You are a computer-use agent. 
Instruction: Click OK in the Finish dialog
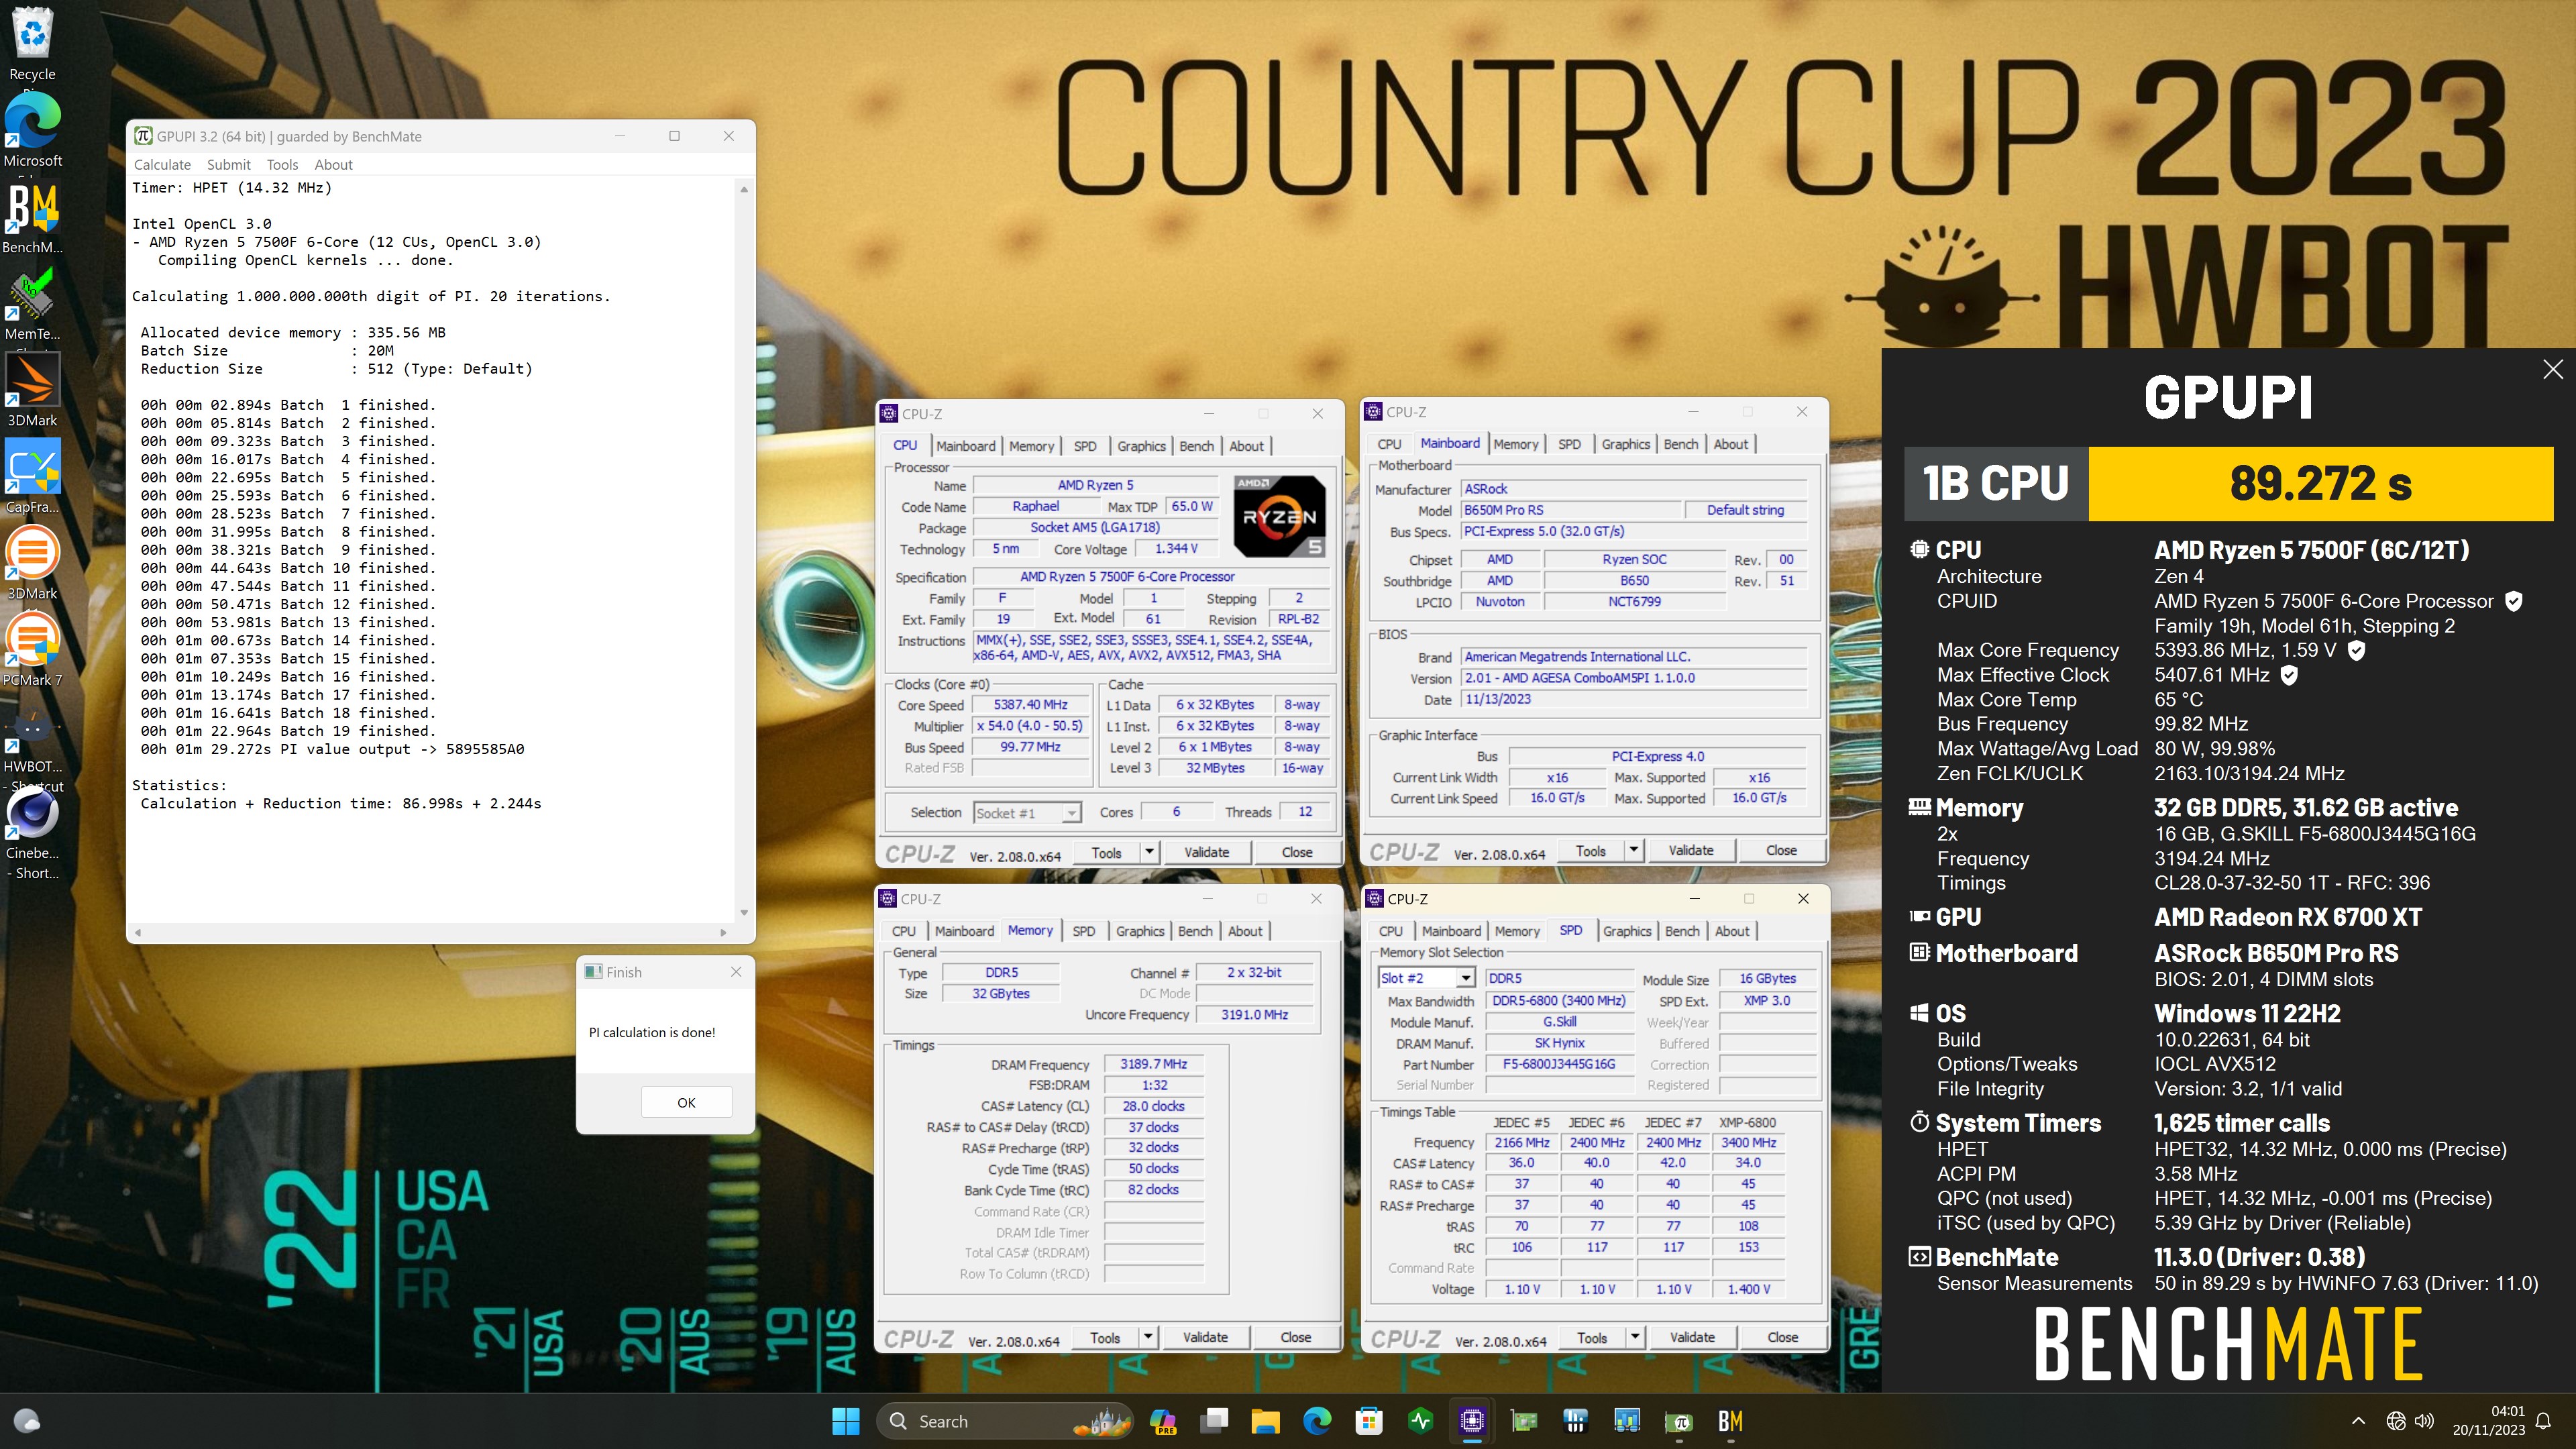(x=686, y=1102)
